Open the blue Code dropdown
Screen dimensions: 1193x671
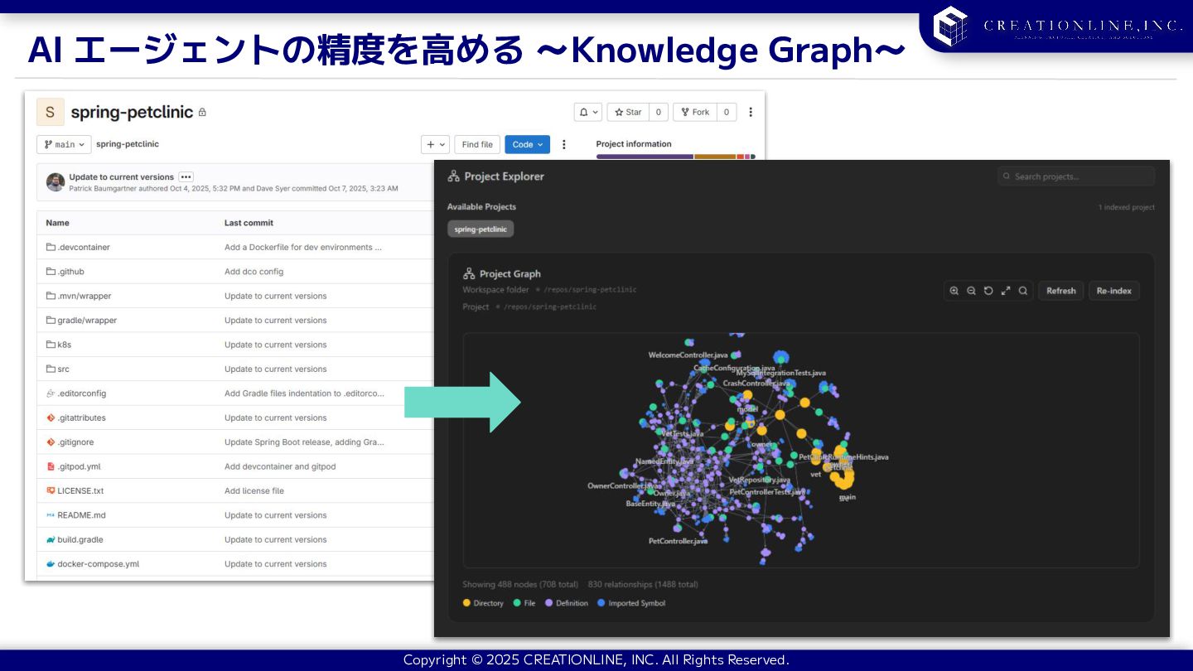(x=528, y=144)
